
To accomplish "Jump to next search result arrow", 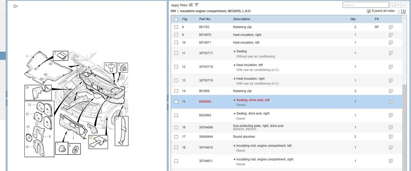I will [x=404, y=5].
